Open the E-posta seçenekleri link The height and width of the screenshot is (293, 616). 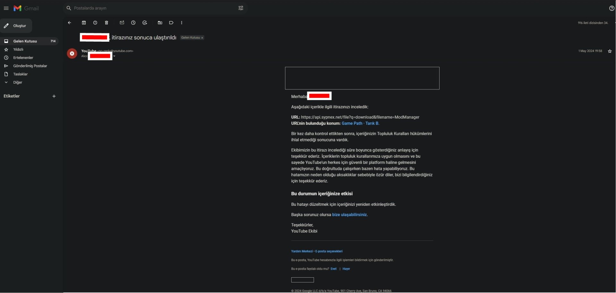tap(329, 251)
